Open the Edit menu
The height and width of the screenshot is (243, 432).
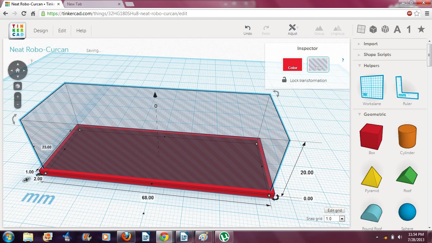pyautogui.click(x=62, y=31)
